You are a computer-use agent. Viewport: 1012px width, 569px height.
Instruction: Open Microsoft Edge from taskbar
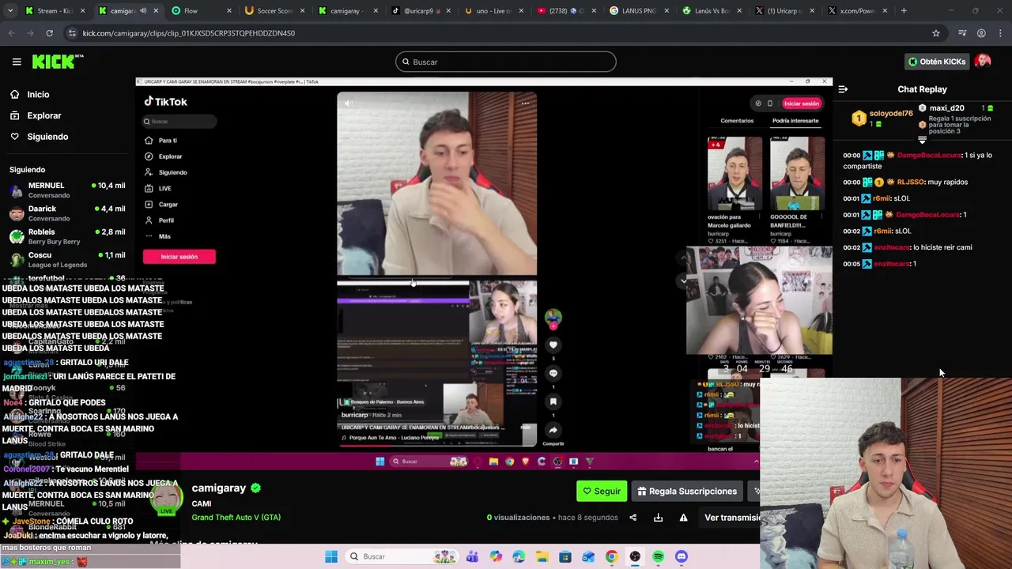pos(519,556)
